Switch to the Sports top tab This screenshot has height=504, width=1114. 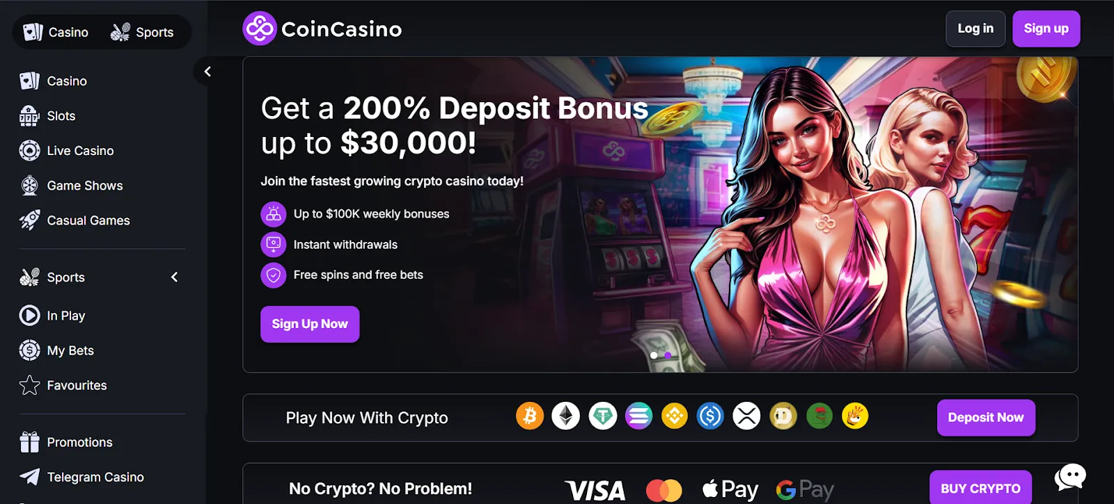(142, 32)
